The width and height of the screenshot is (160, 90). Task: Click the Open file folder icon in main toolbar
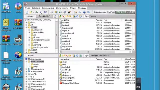click(x=30, y=12)
